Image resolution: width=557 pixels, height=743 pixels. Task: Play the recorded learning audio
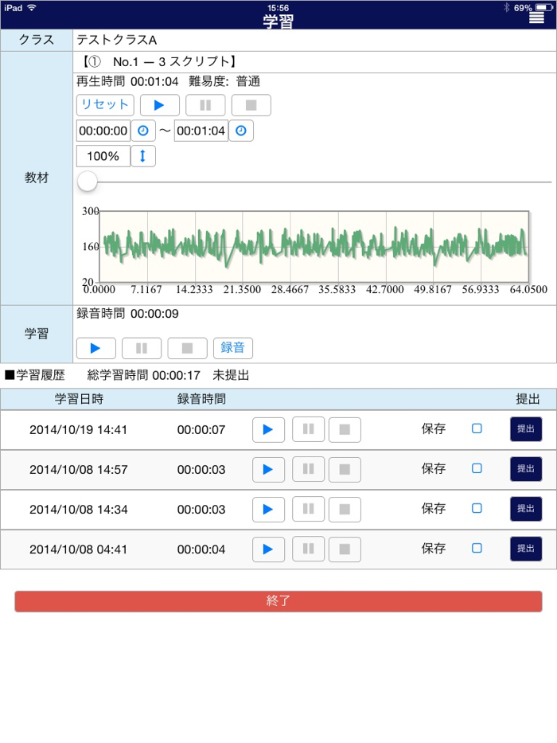click(95, 348)
